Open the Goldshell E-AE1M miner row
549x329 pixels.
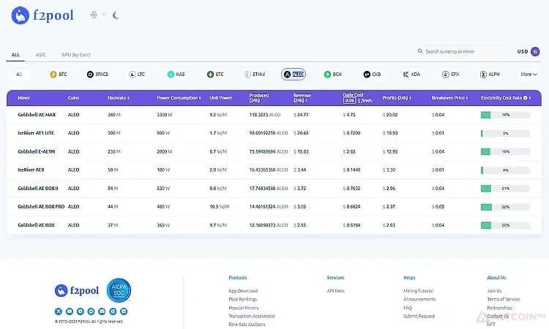coord(274,151)
